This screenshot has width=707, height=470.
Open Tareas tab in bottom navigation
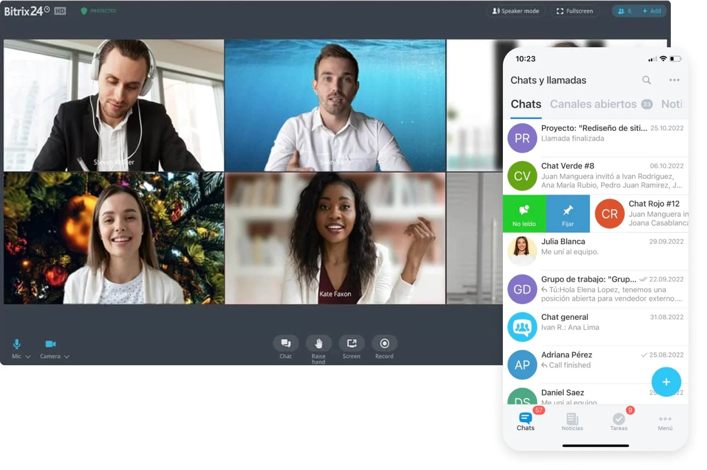click(618, 422)
